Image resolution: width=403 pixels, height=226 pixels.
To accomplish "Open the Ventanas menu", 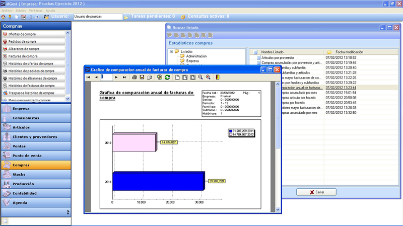I will pyautogui.click(x=35, y=11).
